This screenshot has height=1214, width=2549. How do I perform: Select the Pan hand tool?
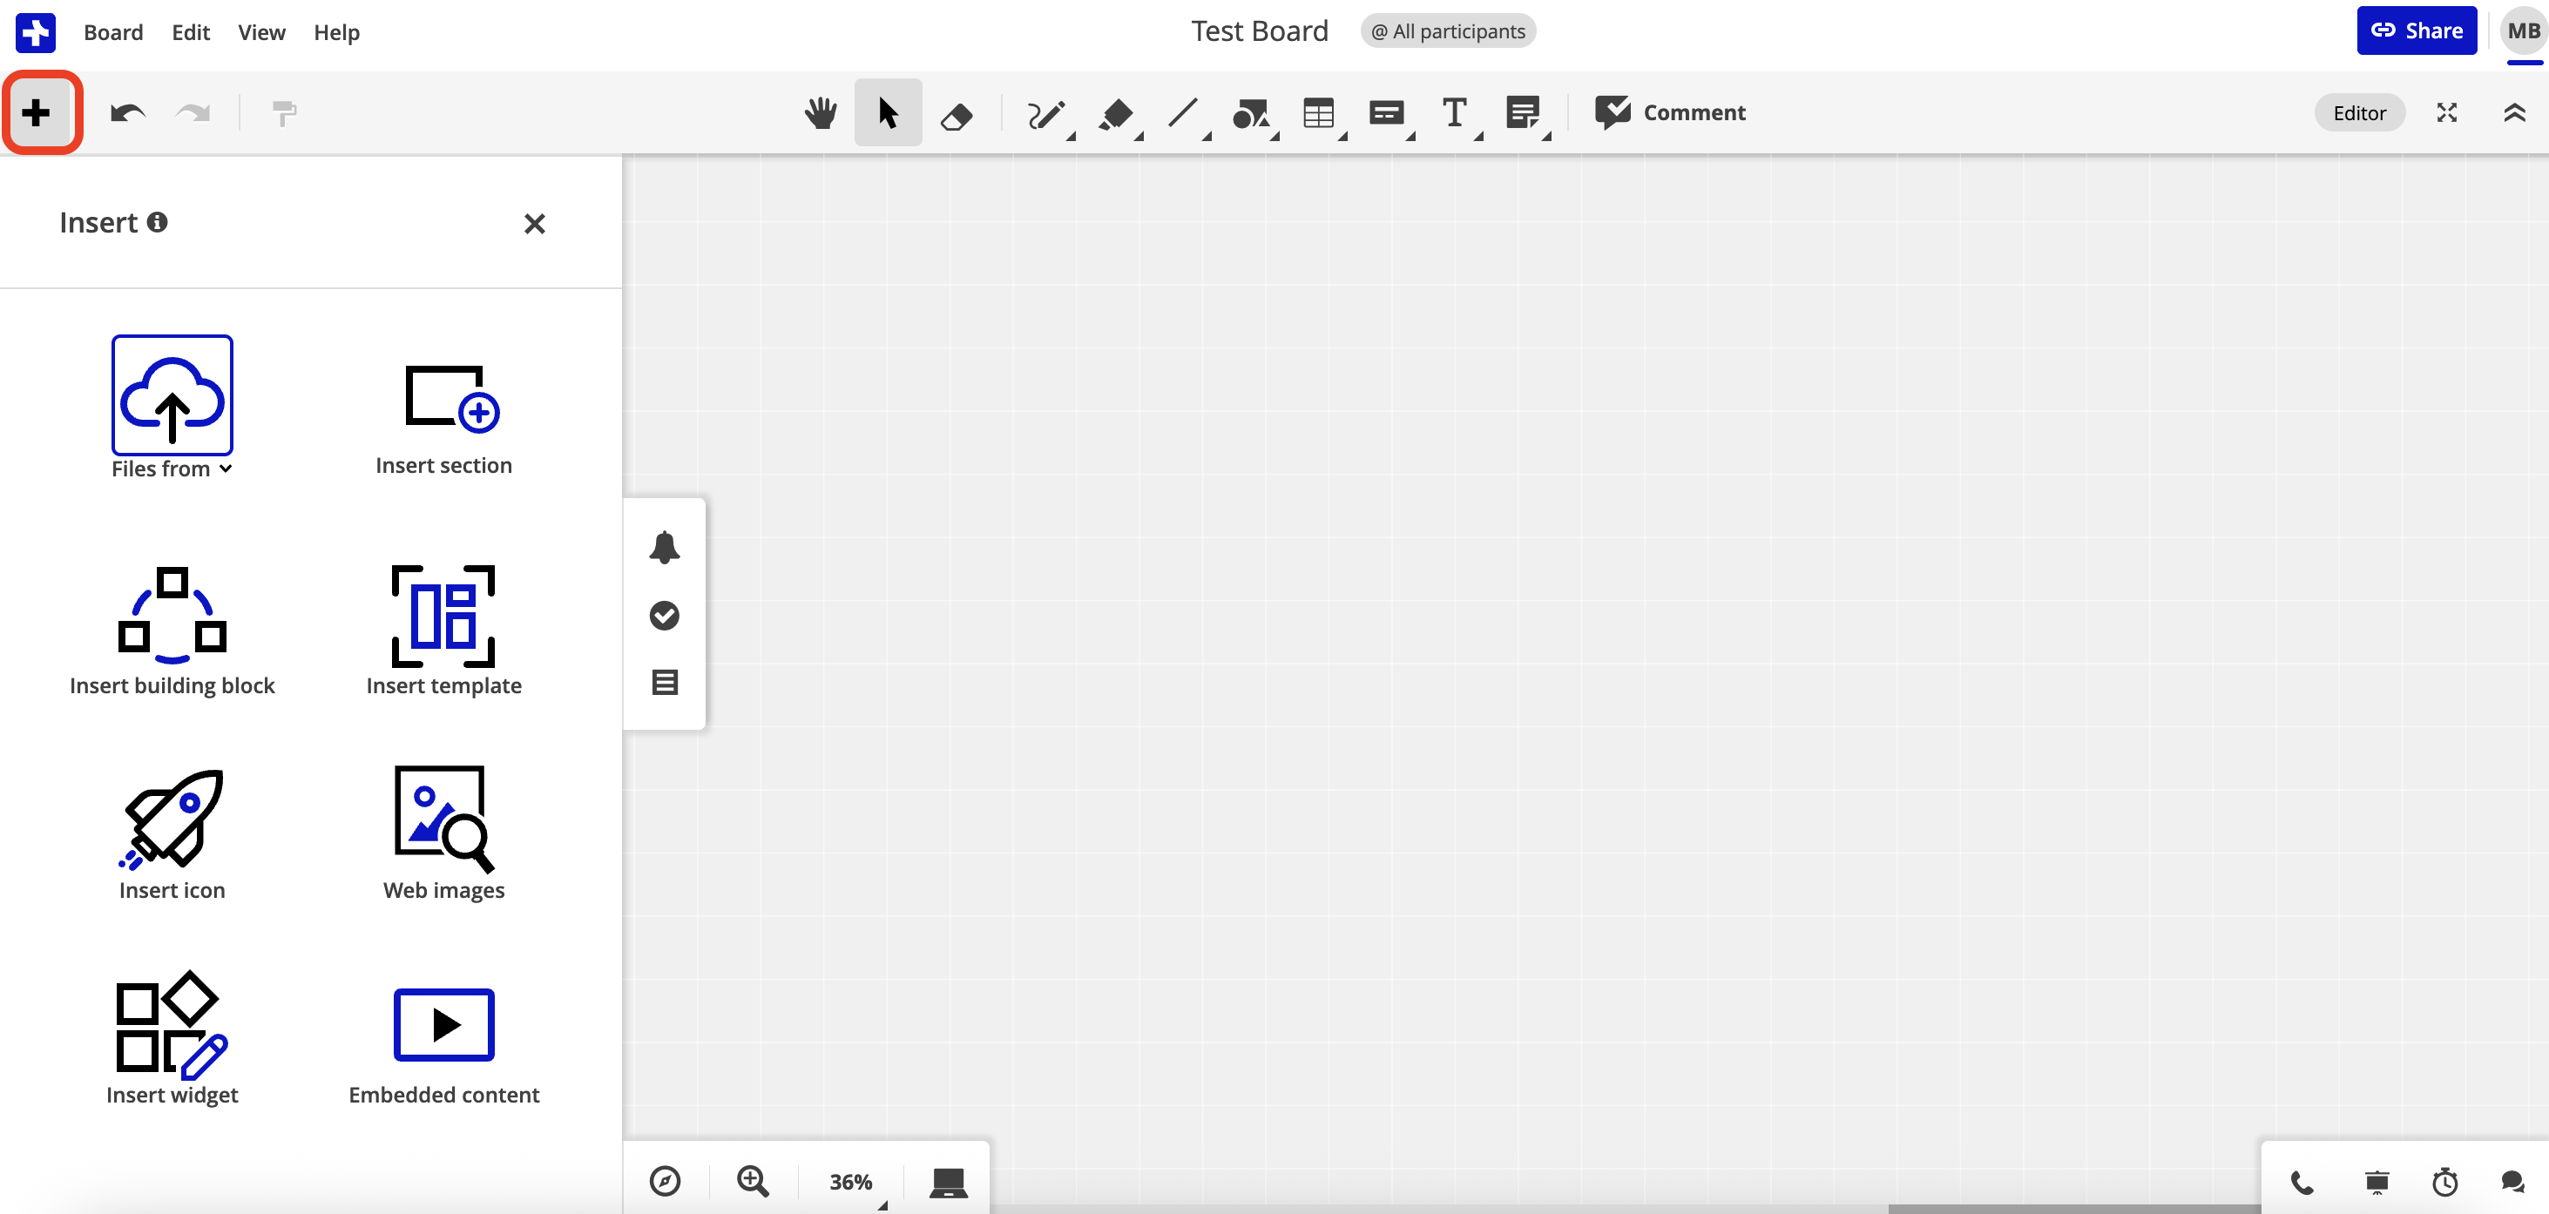(819, 111)
